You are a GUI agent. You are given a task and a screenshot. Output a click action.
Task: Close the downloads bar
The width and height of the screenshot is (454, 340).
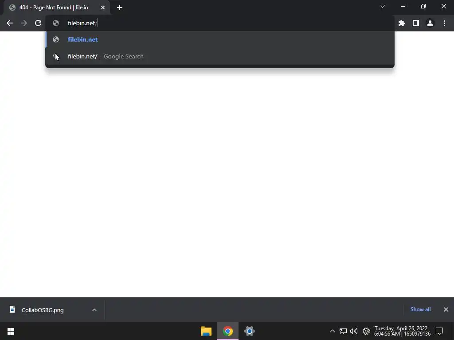click(446, 309)
